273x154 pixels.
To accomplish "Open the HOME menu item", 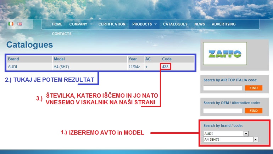I will pos(57,24).
